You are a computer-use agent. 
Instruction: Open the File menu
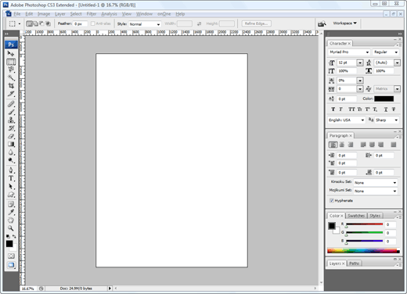pyautogui.click(x=17, y=14)
